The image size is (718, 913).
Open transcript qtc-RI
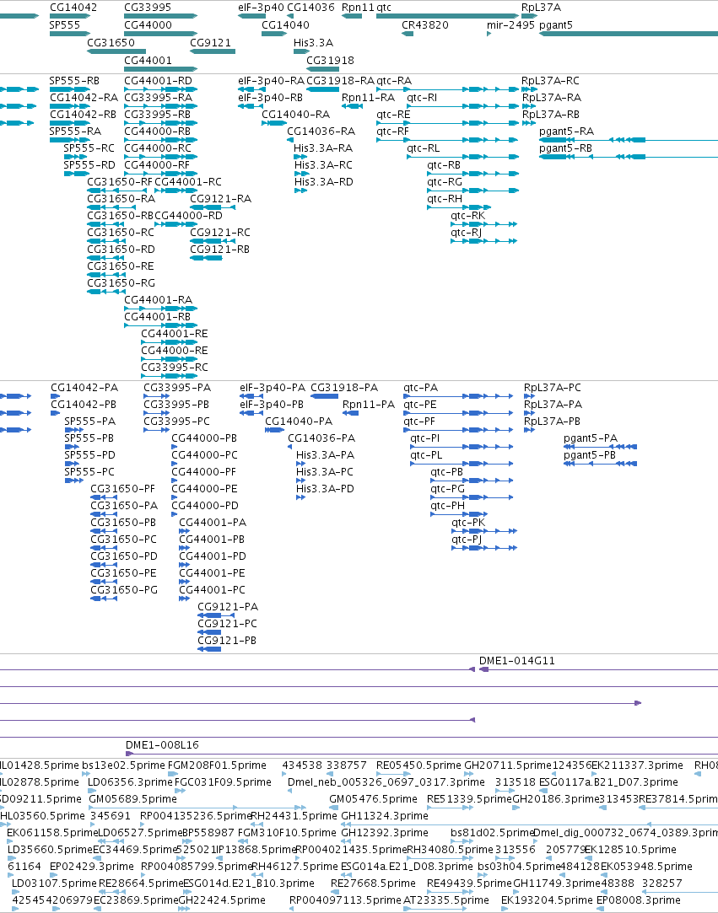[422, 97]
